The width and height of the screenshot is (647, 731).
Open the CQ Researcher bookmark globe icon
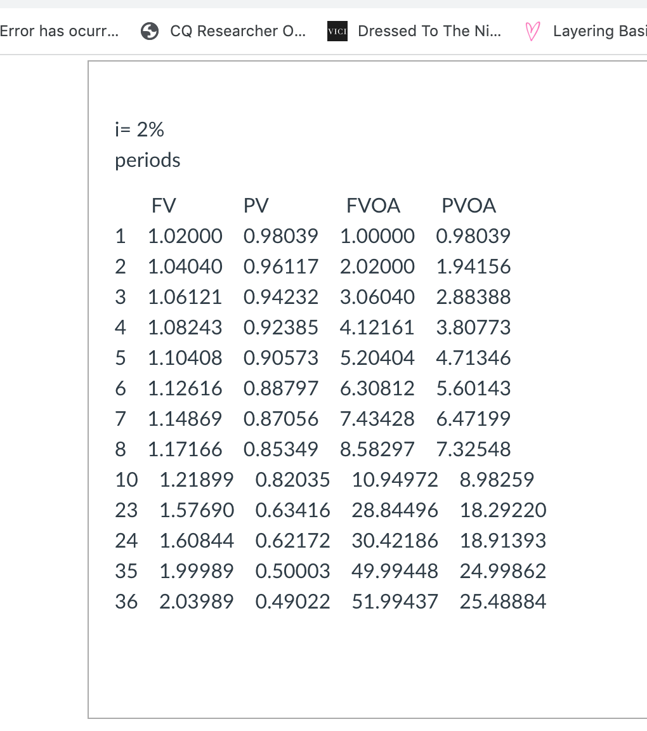click(150, 31)
